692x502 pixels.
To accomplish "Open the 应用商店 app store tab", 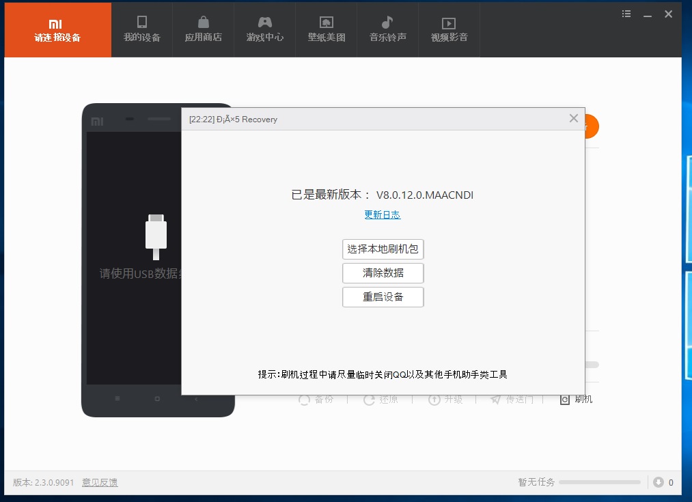I will (203, 29).
